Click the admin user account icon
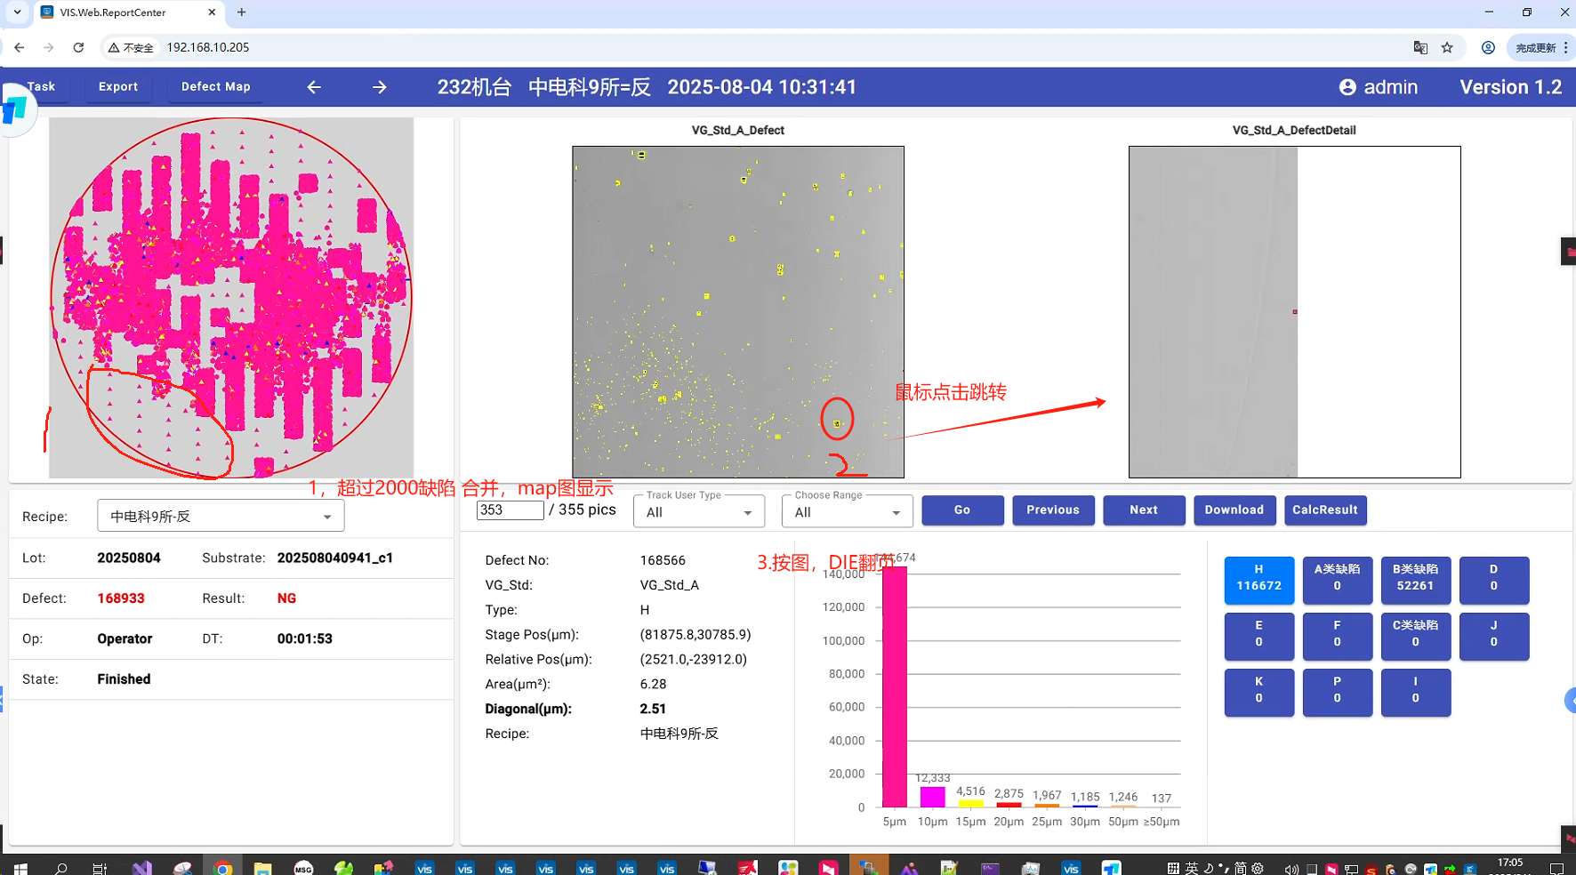The width and height of the screenshot is (1576, 875). click(1347, 87)
